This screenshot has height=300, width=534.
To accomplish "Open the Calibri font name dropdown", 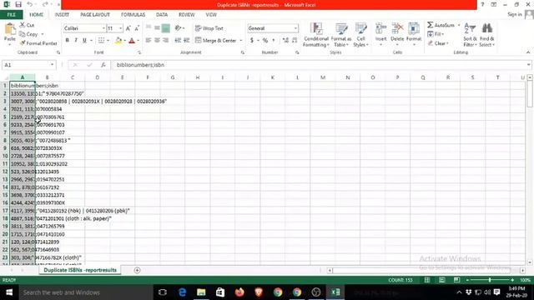I will click(x=103, y=28).
